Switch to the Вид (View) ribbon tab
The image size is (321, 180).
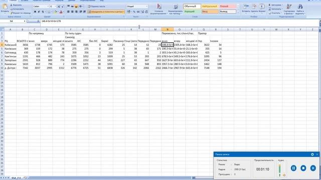(102, 0)
